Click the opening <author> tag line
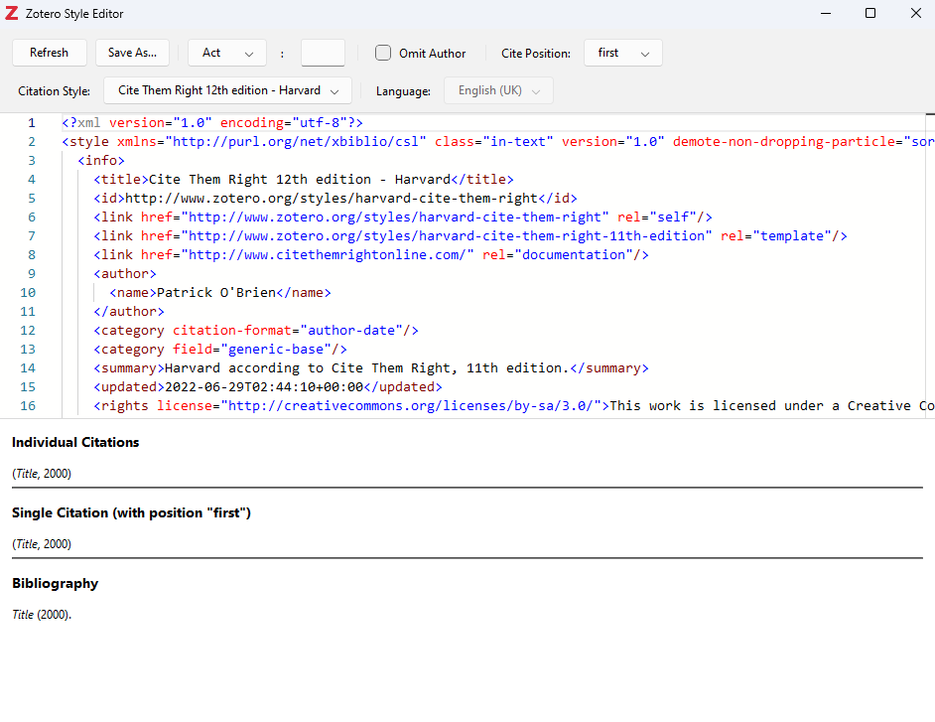Screen dimensions: 935x722 click(125, 274)
